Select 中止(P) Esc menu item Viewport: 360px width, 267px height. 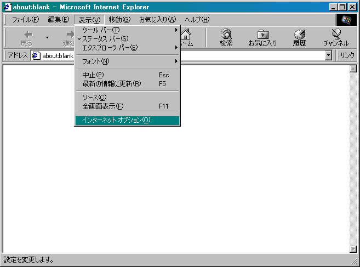click(127, 75)
